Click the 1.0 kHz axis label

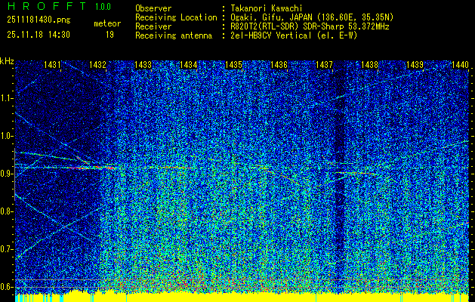pos(6,137)
